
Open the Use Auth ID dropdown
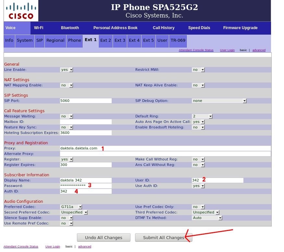pyautogui.click(x=198, y=186)
